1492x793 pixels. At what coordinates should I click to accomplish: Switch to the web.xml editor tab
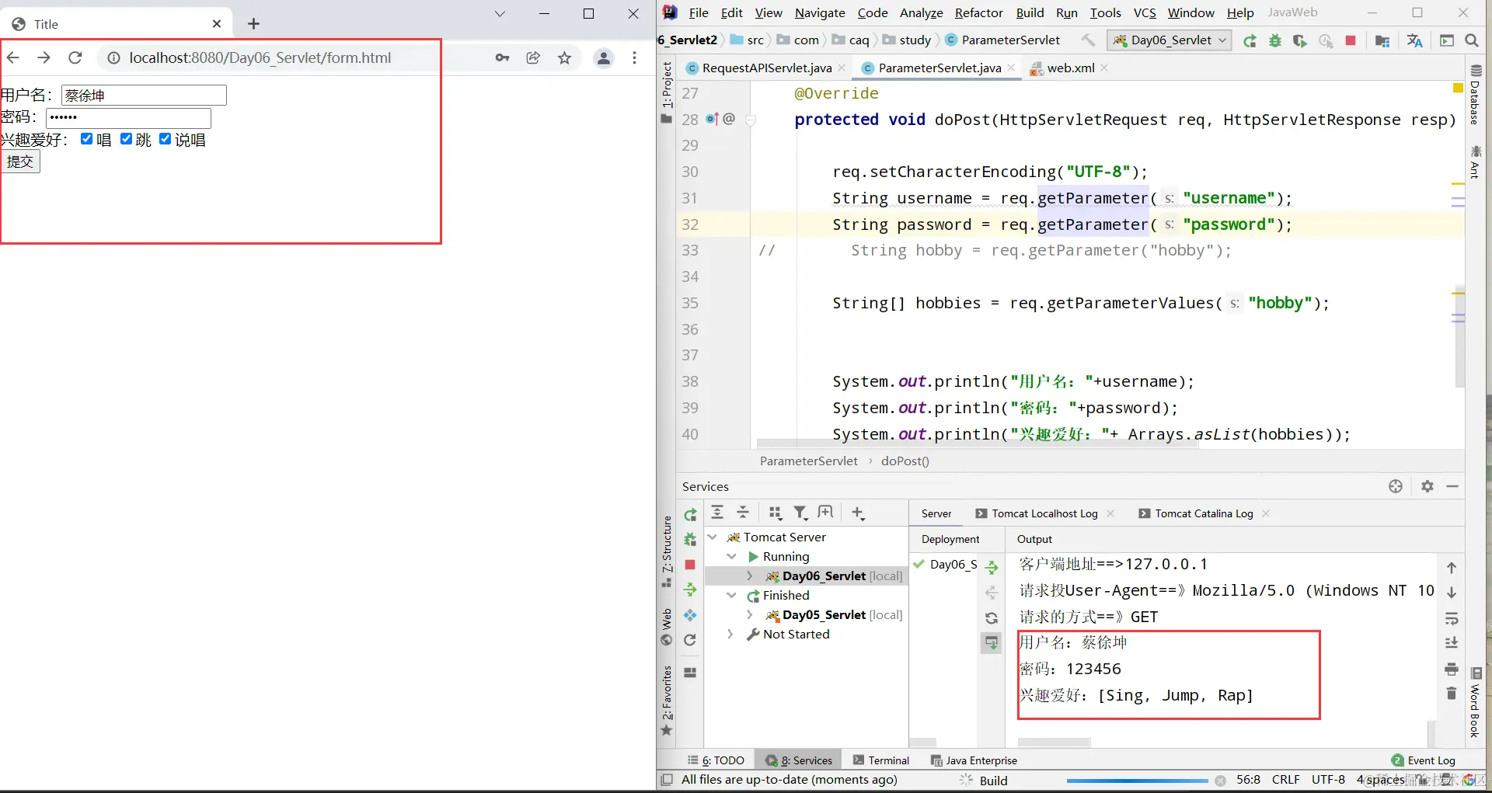1070,68
